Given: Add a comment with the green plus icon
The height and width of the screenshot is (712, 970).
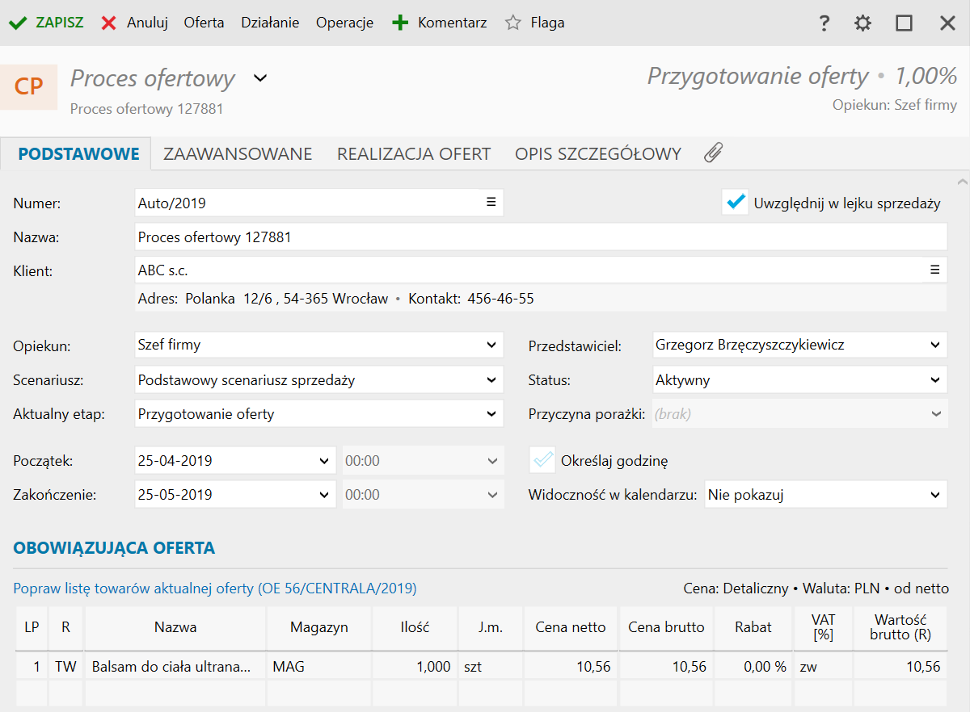Looking at the screenshot, I should (x=400, y=23).
